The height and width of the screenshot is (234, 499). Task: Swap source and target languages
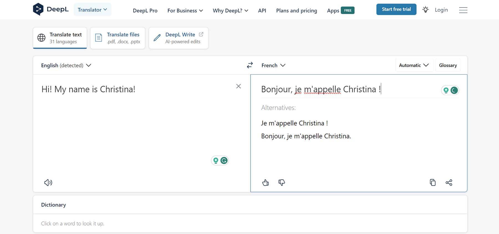coord(250,65)
